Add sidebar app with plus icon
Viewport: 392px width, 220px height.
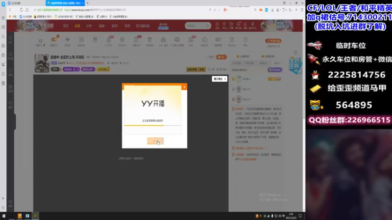click(3, 198)
